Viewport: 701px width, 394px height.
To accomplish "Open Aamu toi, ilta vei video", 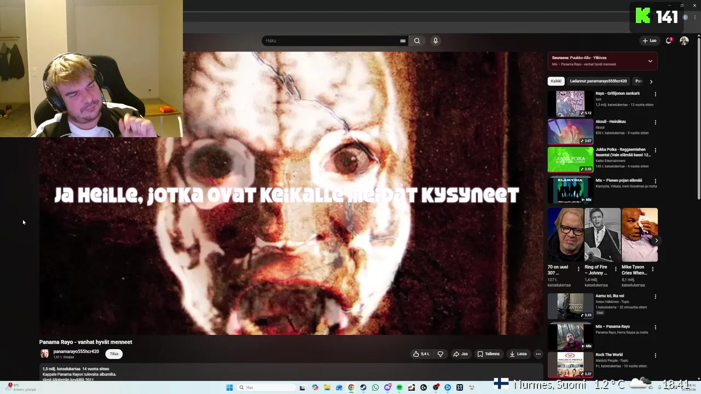I will pos(571,306).
